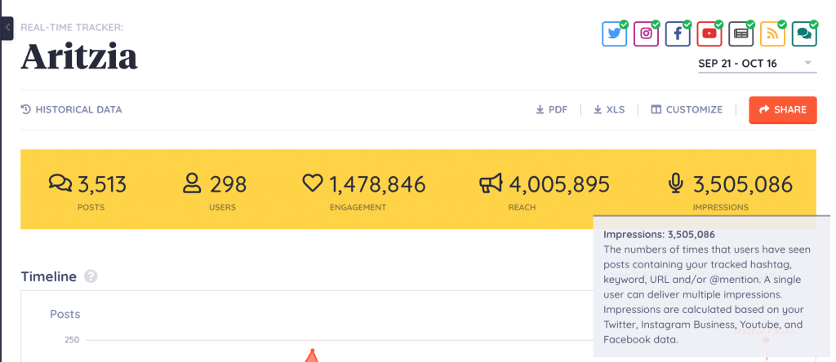Open Historical Data
836x362 pixels.
coord(72,110)
